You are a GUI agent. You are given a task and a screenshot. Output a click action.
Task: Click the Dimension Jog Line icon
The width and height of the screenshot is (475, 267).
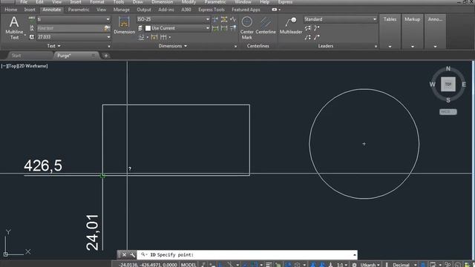(233, 19)
